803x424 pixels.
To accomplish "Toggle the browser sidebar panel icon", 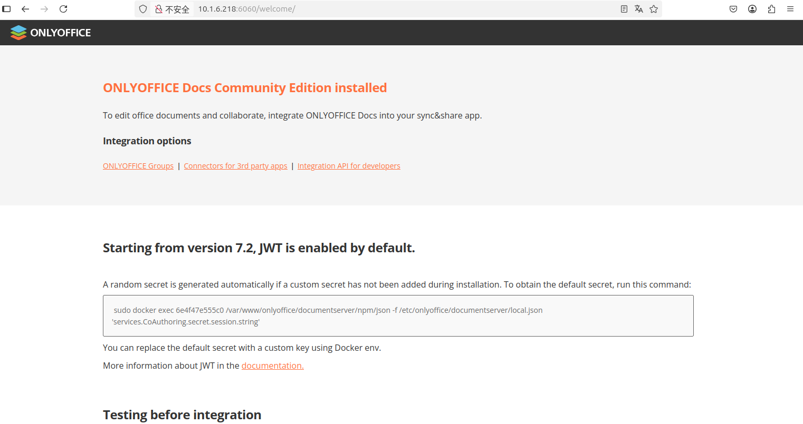I will coord(7,9).
